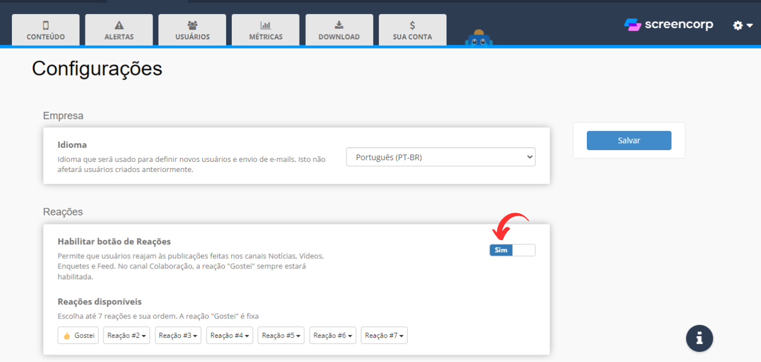Open the Reação #4 dropdown
761x362 pixels.
[230, 335]
